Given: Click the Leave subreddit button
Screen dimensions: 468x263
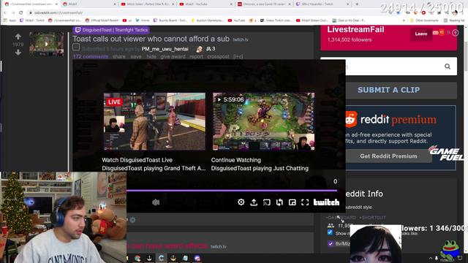Looking at the screenshot, I should tap(421, 34).
